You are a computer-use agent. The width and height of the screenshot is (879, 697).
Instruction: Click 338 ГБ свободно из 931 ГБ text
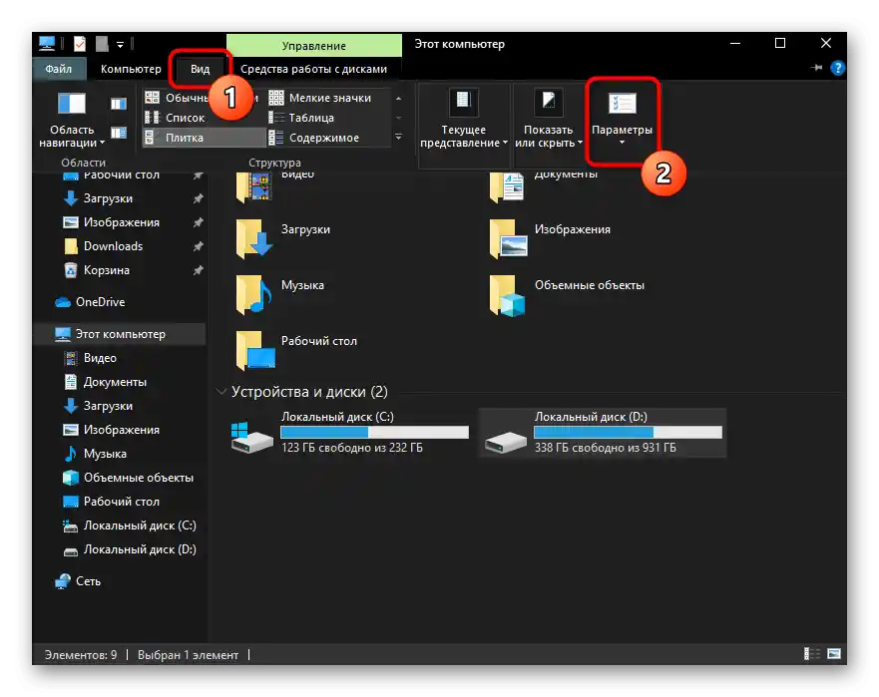pyautogui.click(x=606, y=448)
